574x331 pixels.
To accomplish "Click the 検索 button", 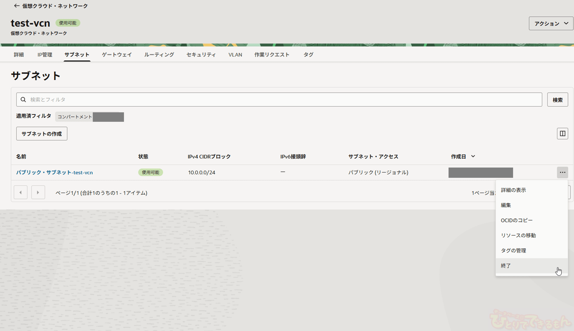I will coord(557,100).
